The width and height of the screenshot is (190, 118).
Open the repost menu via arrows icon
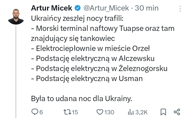pyautogui.click(x=67, y=112)
